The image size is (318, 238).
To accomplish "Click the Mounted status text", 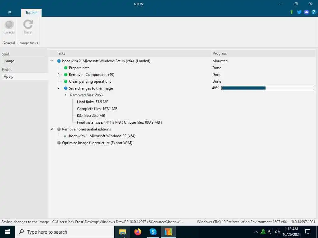I will [220, 61].
